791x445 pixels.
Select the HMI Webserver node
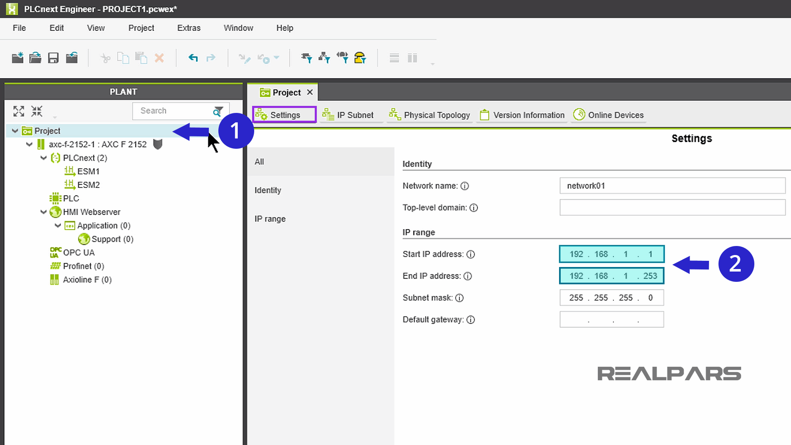click(91, 212)
